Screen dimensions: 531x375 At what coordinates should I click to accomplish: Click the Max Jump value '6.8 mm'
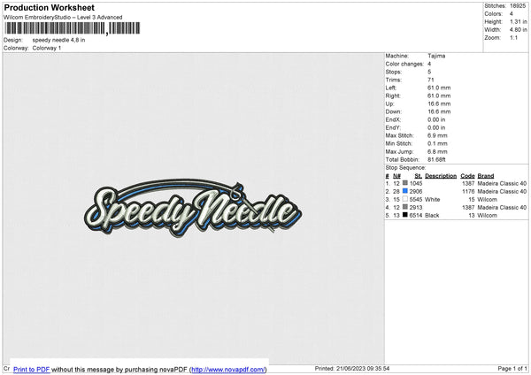(437, 151)
